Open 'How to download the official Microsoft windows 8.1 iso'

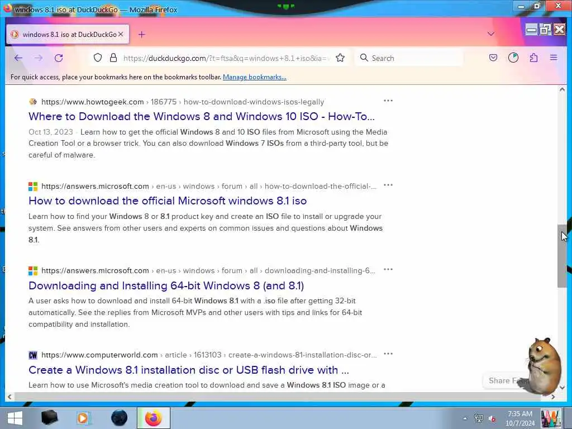click(168, 201)
